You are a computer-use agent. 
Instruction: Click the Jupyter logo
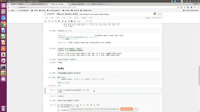click(49, 14)
